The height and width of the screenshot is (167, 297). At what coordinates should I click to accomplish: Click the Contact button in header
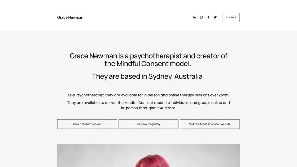[x=231, y=17]
